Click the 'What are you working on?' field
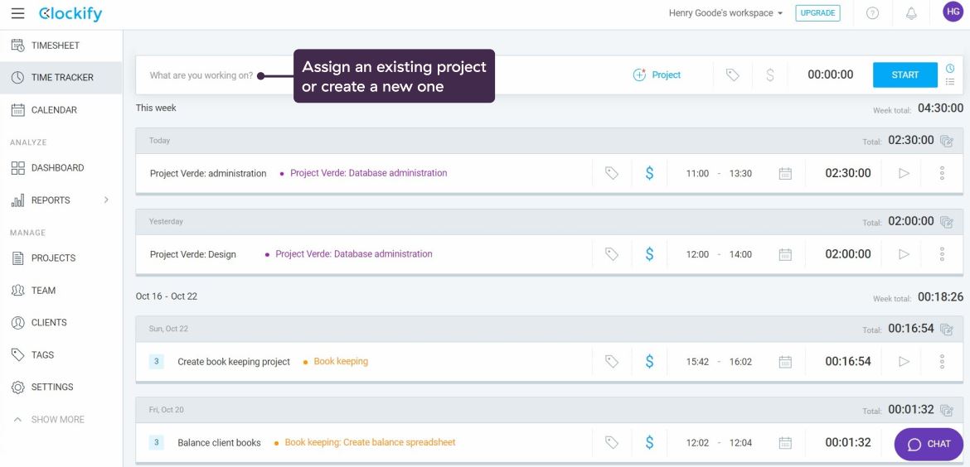The image size is (970, 467). [x=201, y=75]
